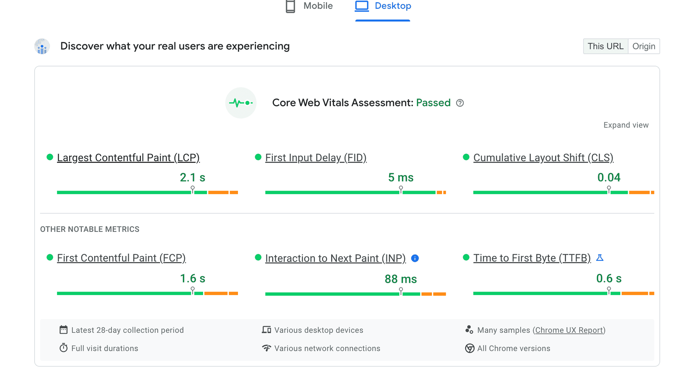Click the network icon beside network connections
Screen dimensions: 680x381
pyautogui.click(x=267, y=348)
